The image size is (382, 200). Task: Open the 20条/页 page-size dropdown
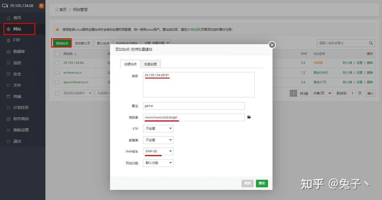322,93
